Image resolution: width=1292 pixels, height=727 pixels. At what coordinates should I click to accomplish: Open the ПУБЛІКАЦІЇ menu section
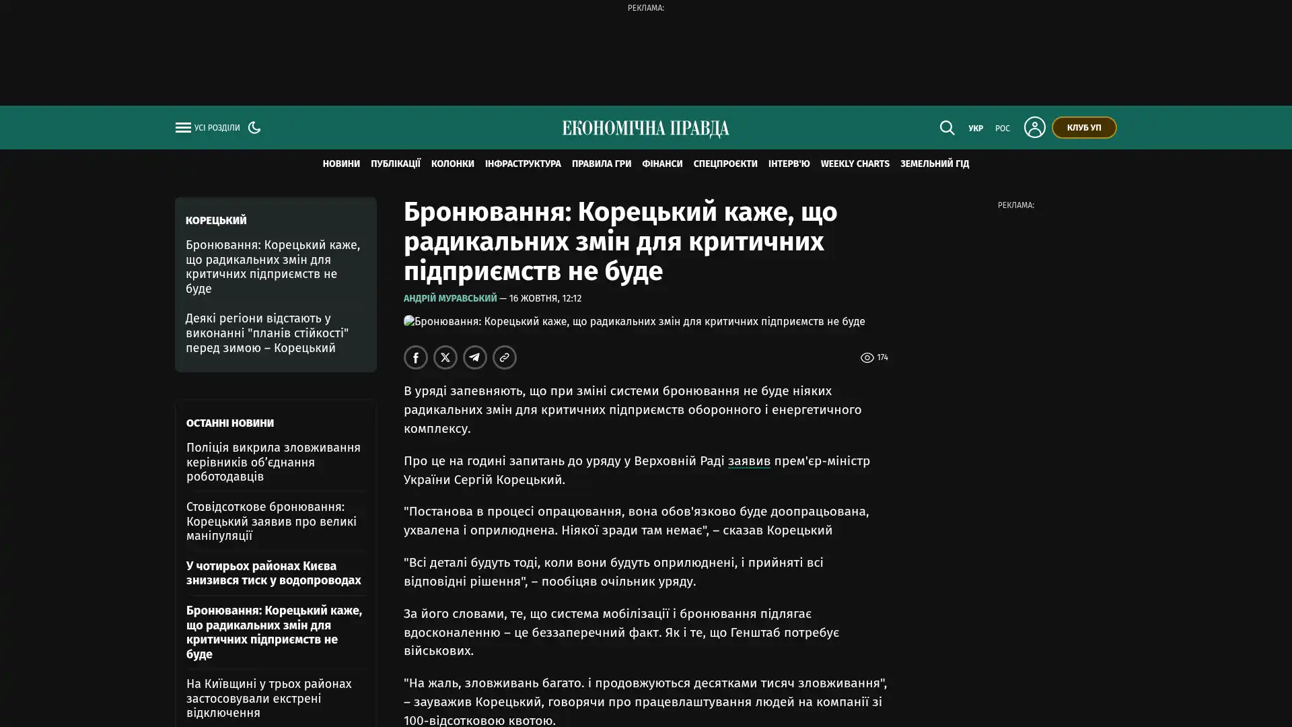pyautogui.click(x=396, y=164)
